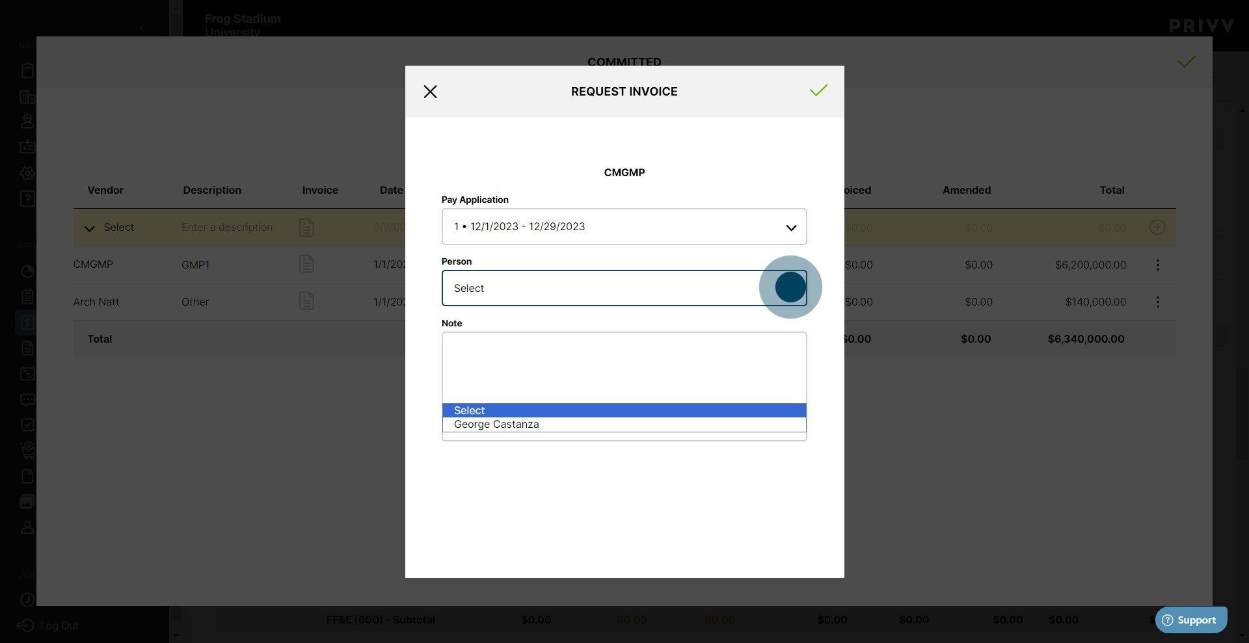This screenshot has height=643, width=1249.
Task: Open the checkbox tasks icon in sidebar
Action: [x=27, y=425]
